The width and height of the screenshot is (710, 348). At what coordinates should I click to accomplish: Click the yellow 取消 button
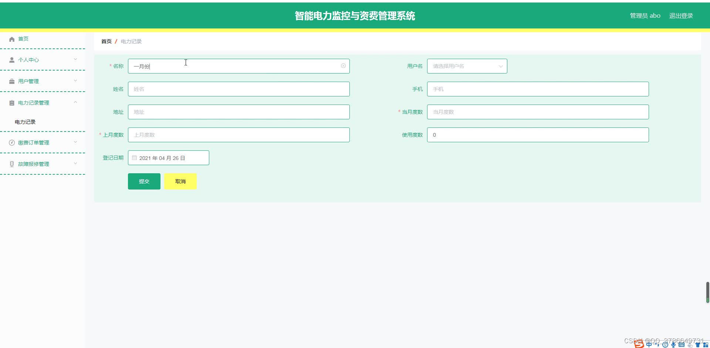180,181
